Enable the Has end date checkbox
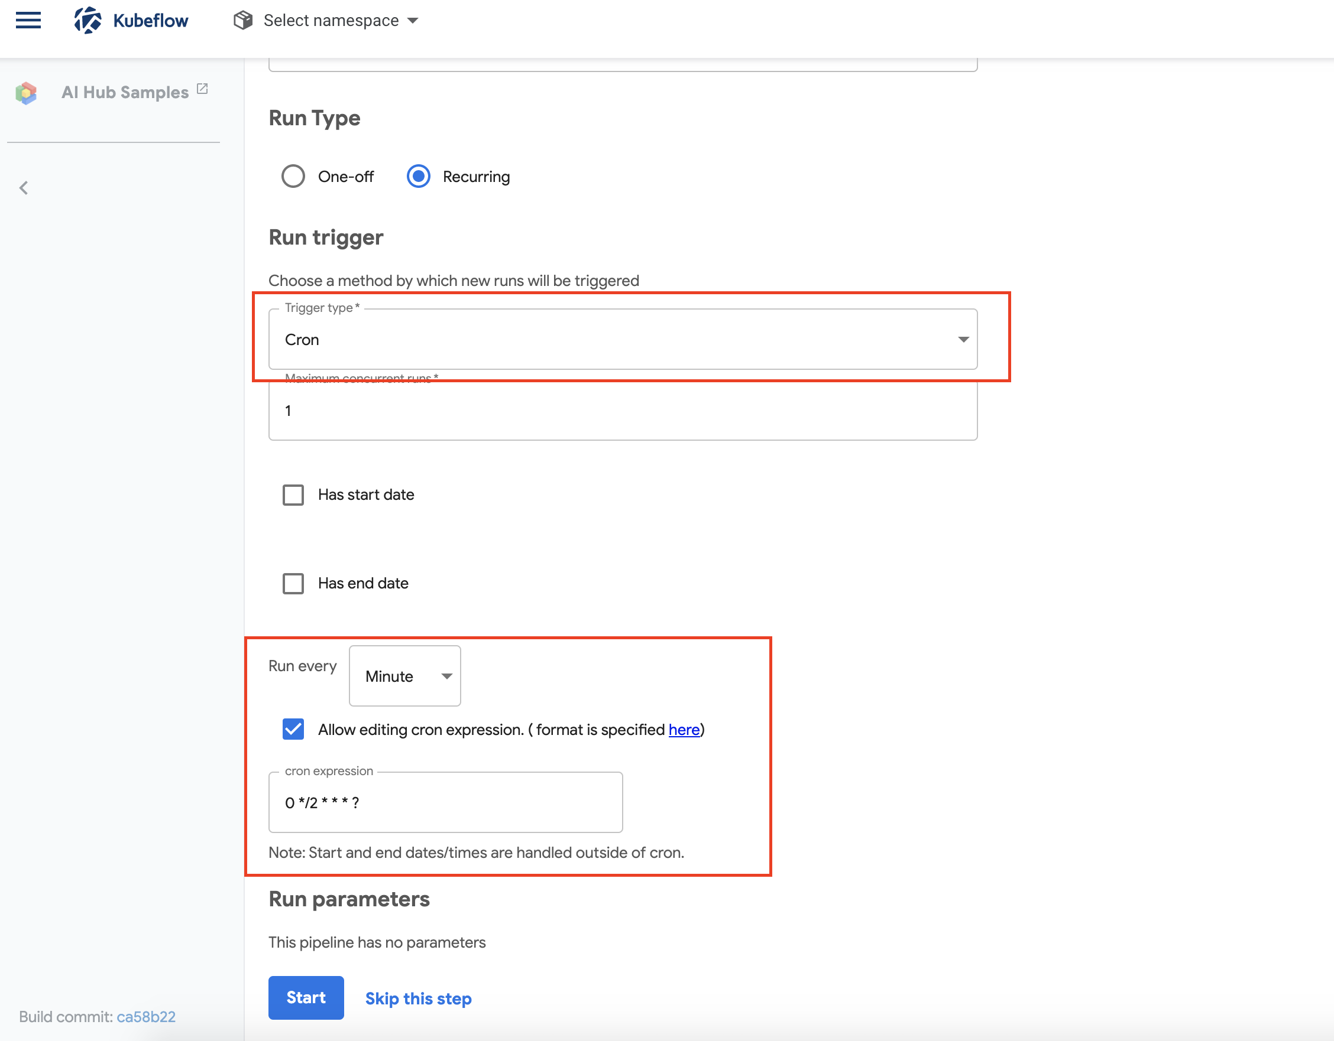The image size is (1334, 1041). [293, 583]
